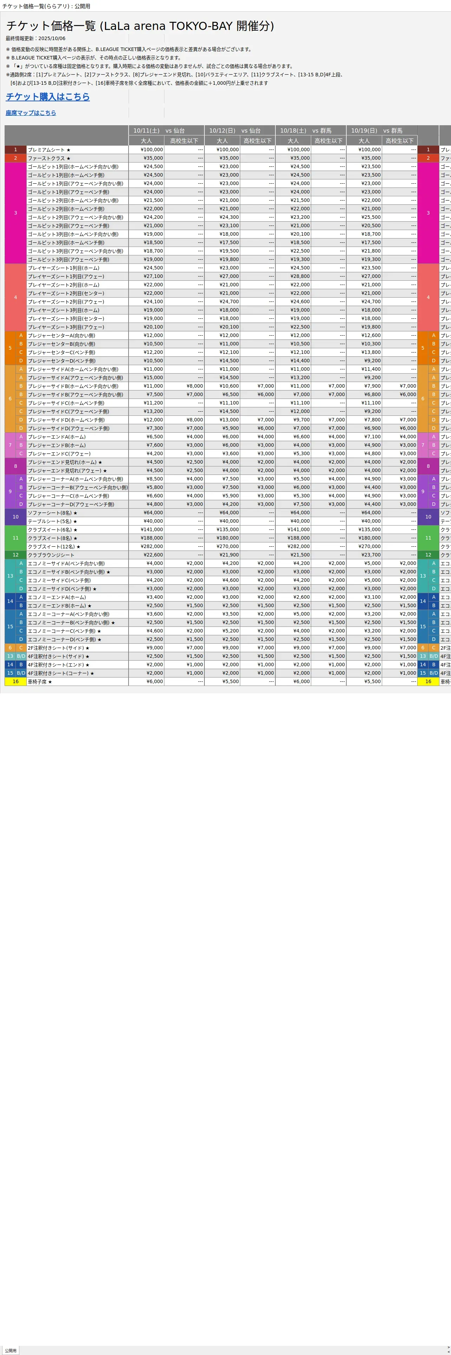Select エコノミーサイドA(ベンチ向かい側) row label
This screenshot has width=451, height=1355.
click(x=77, y=564)
